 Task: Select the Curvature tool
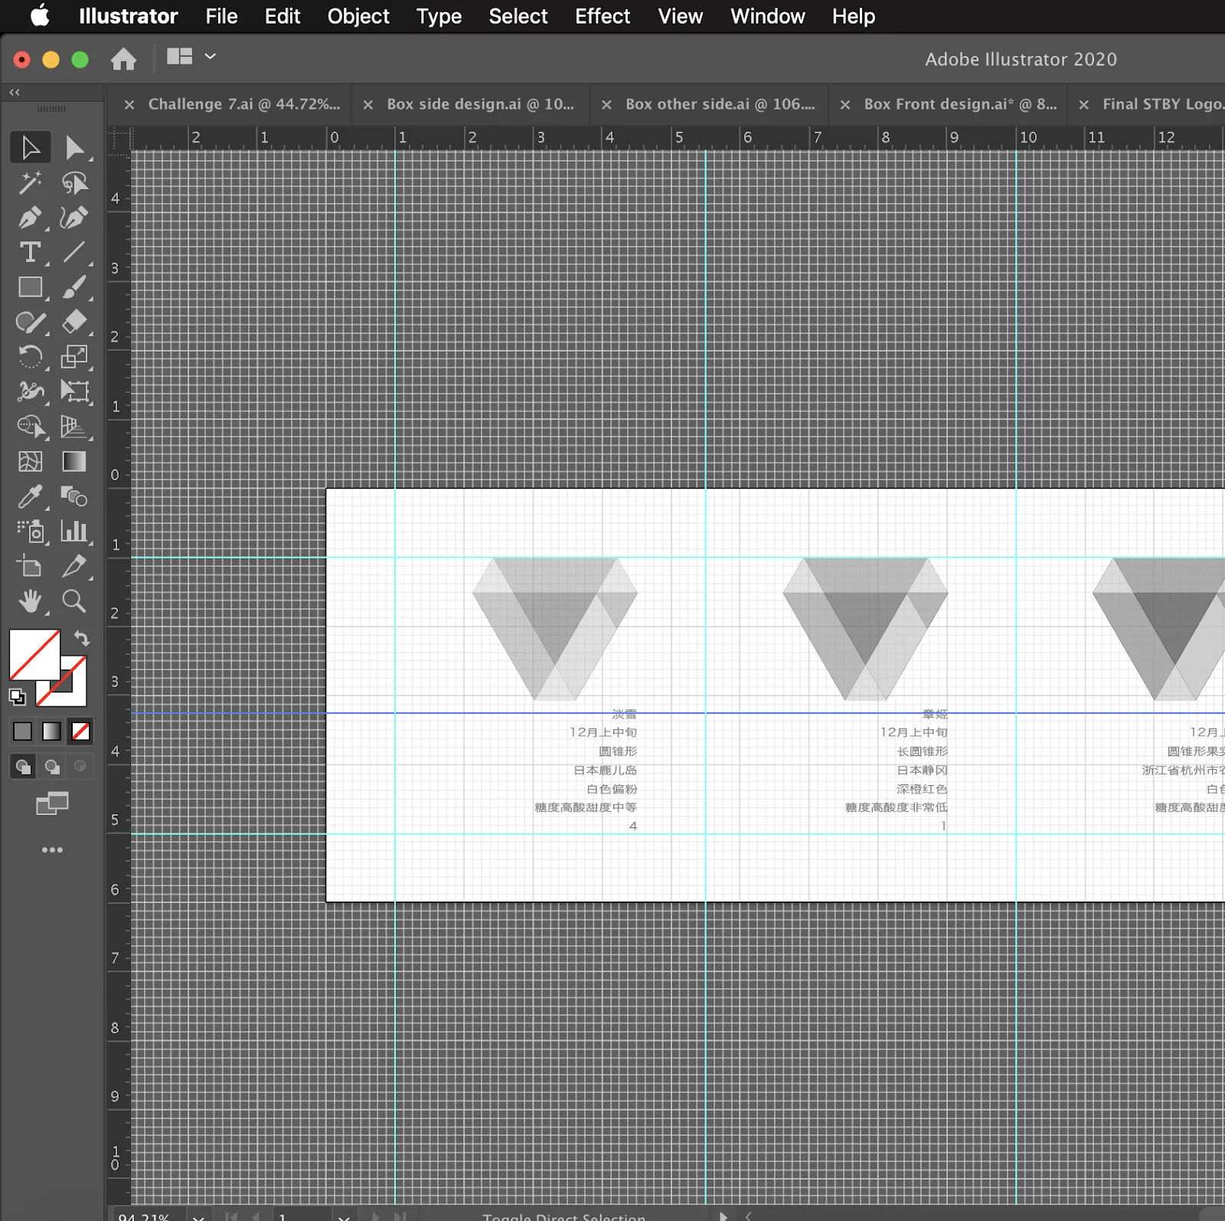click(74, 218)
